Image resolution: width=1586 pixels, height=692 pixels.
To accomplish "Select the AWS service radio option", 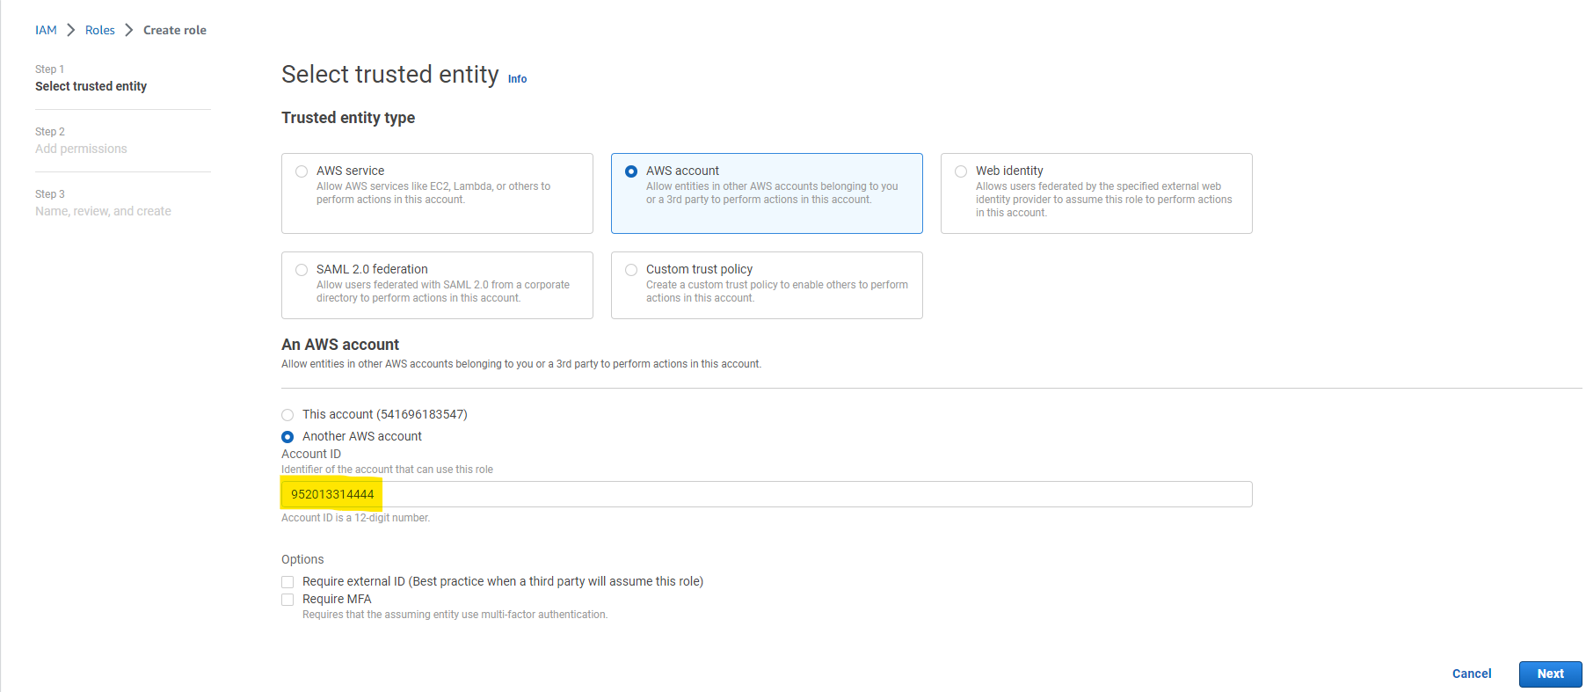I will pyautogui.click(x=302, y=171).
